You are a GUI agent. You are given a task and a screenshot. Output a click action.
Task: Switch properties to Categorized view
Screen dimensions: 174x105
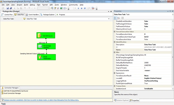(115, 18)
